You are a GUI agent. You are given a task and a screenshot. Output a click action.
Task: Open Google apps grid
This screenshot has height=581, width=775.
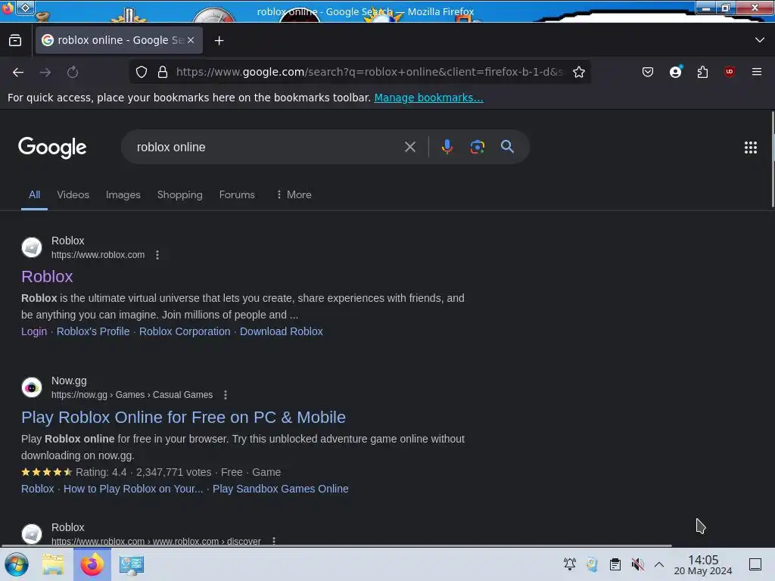click(750, 148)
